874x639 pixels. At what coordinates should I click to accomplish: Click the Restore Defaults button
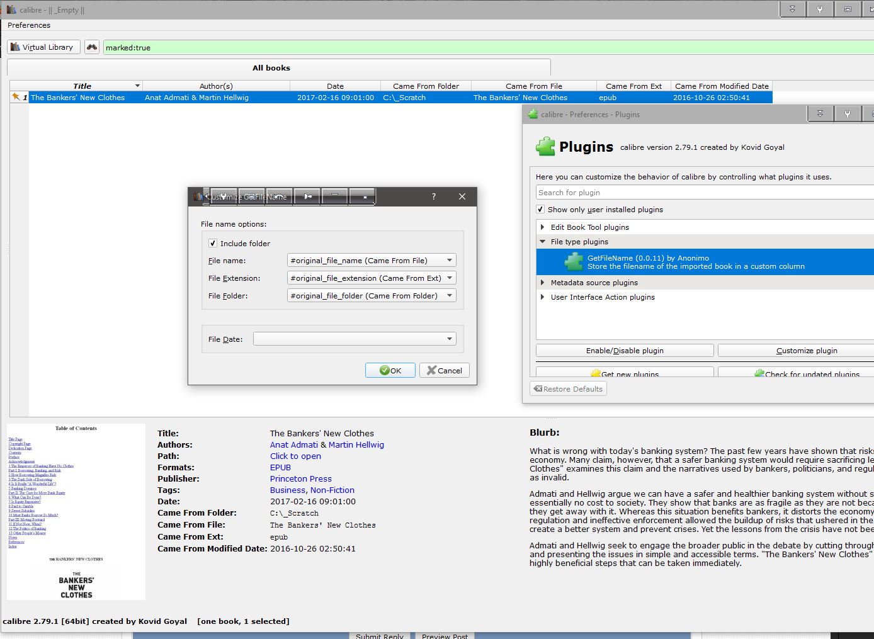[569, 389]
